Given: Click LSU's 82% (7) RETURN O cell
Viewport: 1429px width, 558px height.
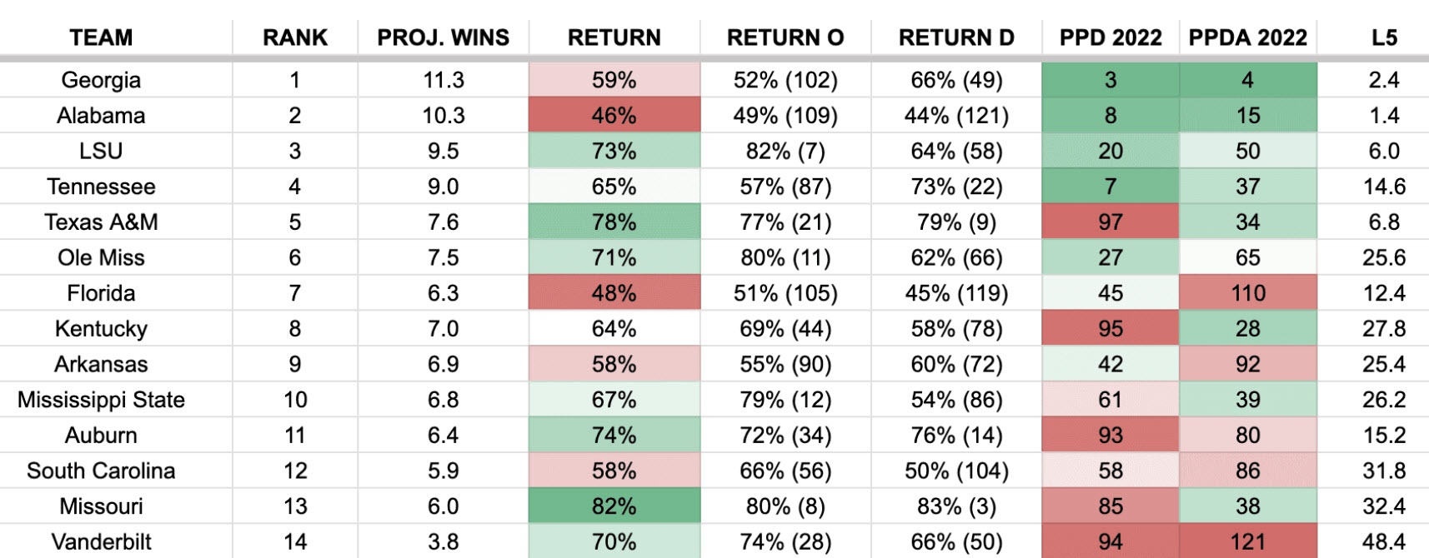Looking at the screenshot, I should 785,152.
